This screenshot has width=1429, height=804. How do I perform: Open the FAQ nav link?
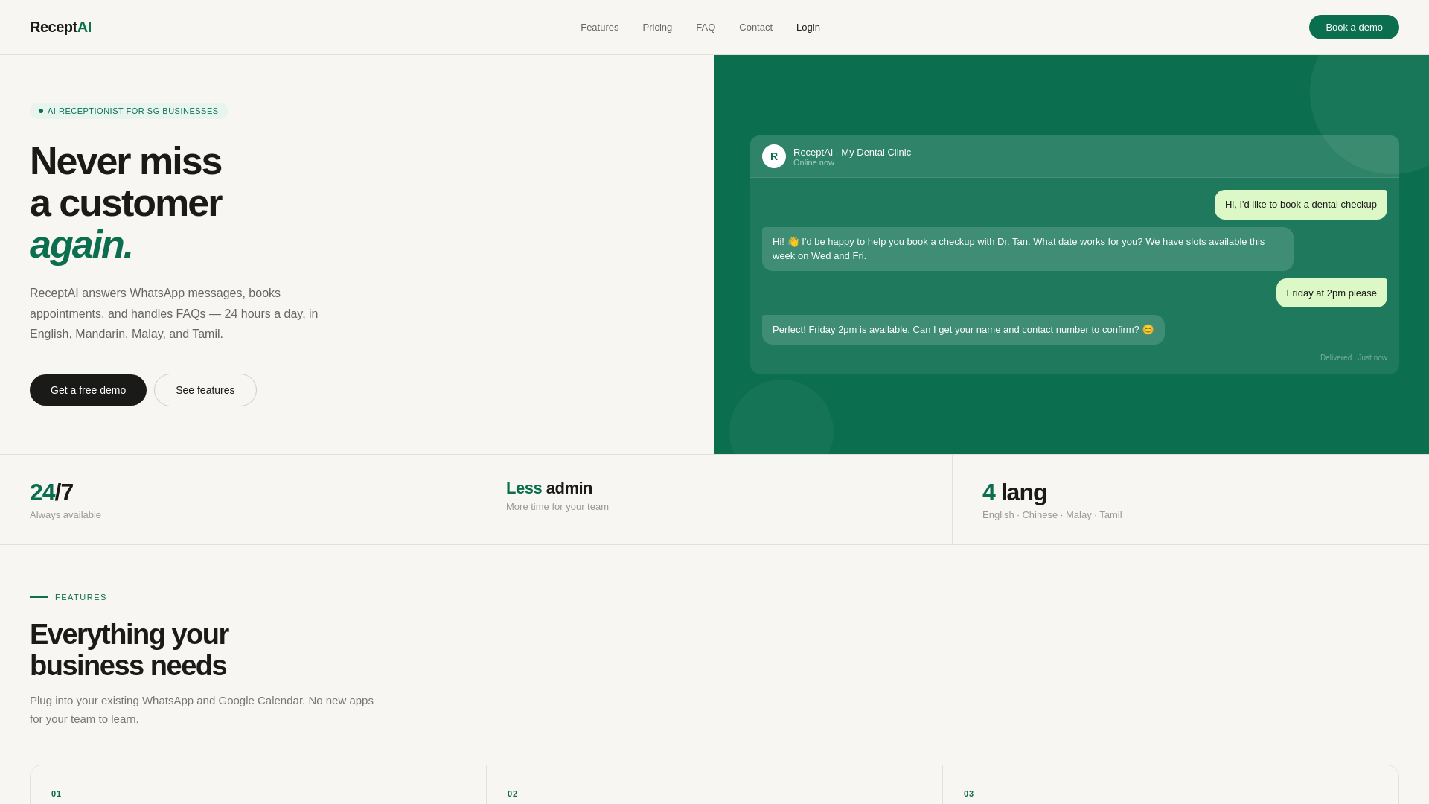(706, 28)
